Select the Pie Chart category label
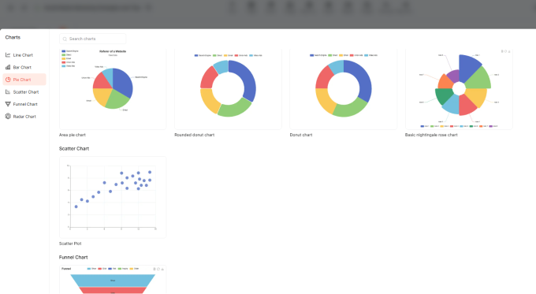Screen dimensions: 536x294 22,80
